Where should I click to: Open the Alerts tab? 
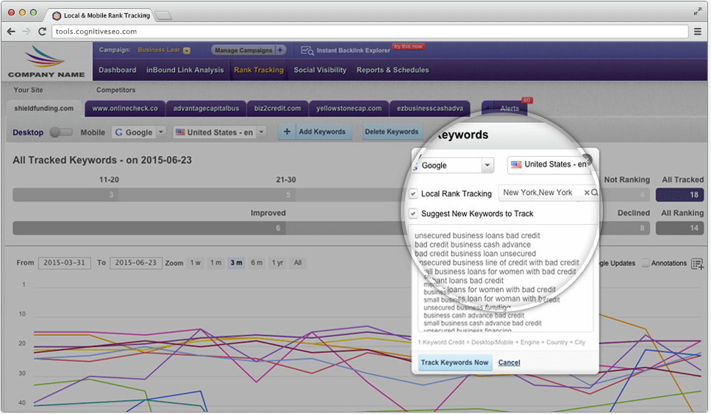510,108
